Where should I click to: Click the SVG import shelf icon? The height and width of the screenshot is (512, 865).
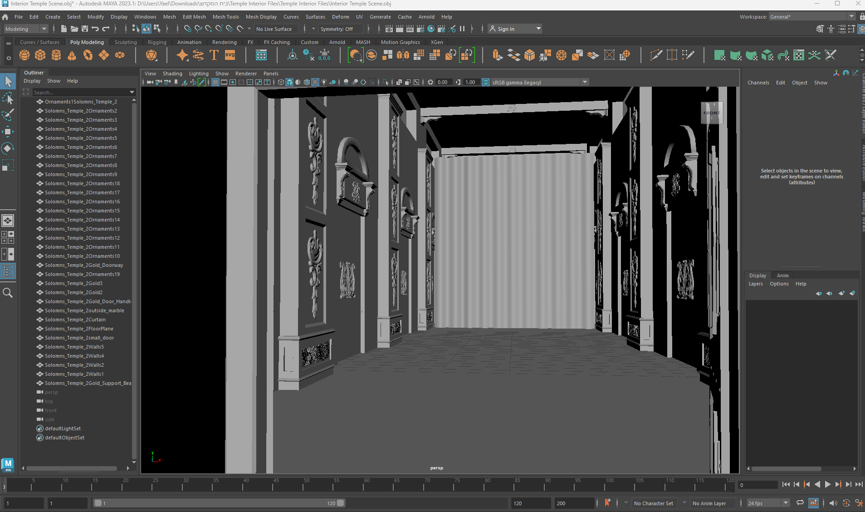[230, 55]
